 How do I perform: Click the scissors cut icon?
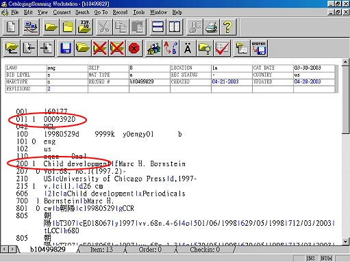[x=104, y=27]
